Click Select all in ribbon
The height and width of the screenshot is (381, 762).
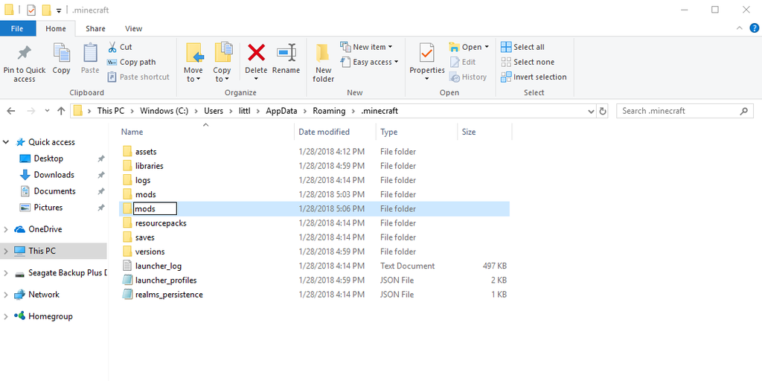tap(522, 47)
